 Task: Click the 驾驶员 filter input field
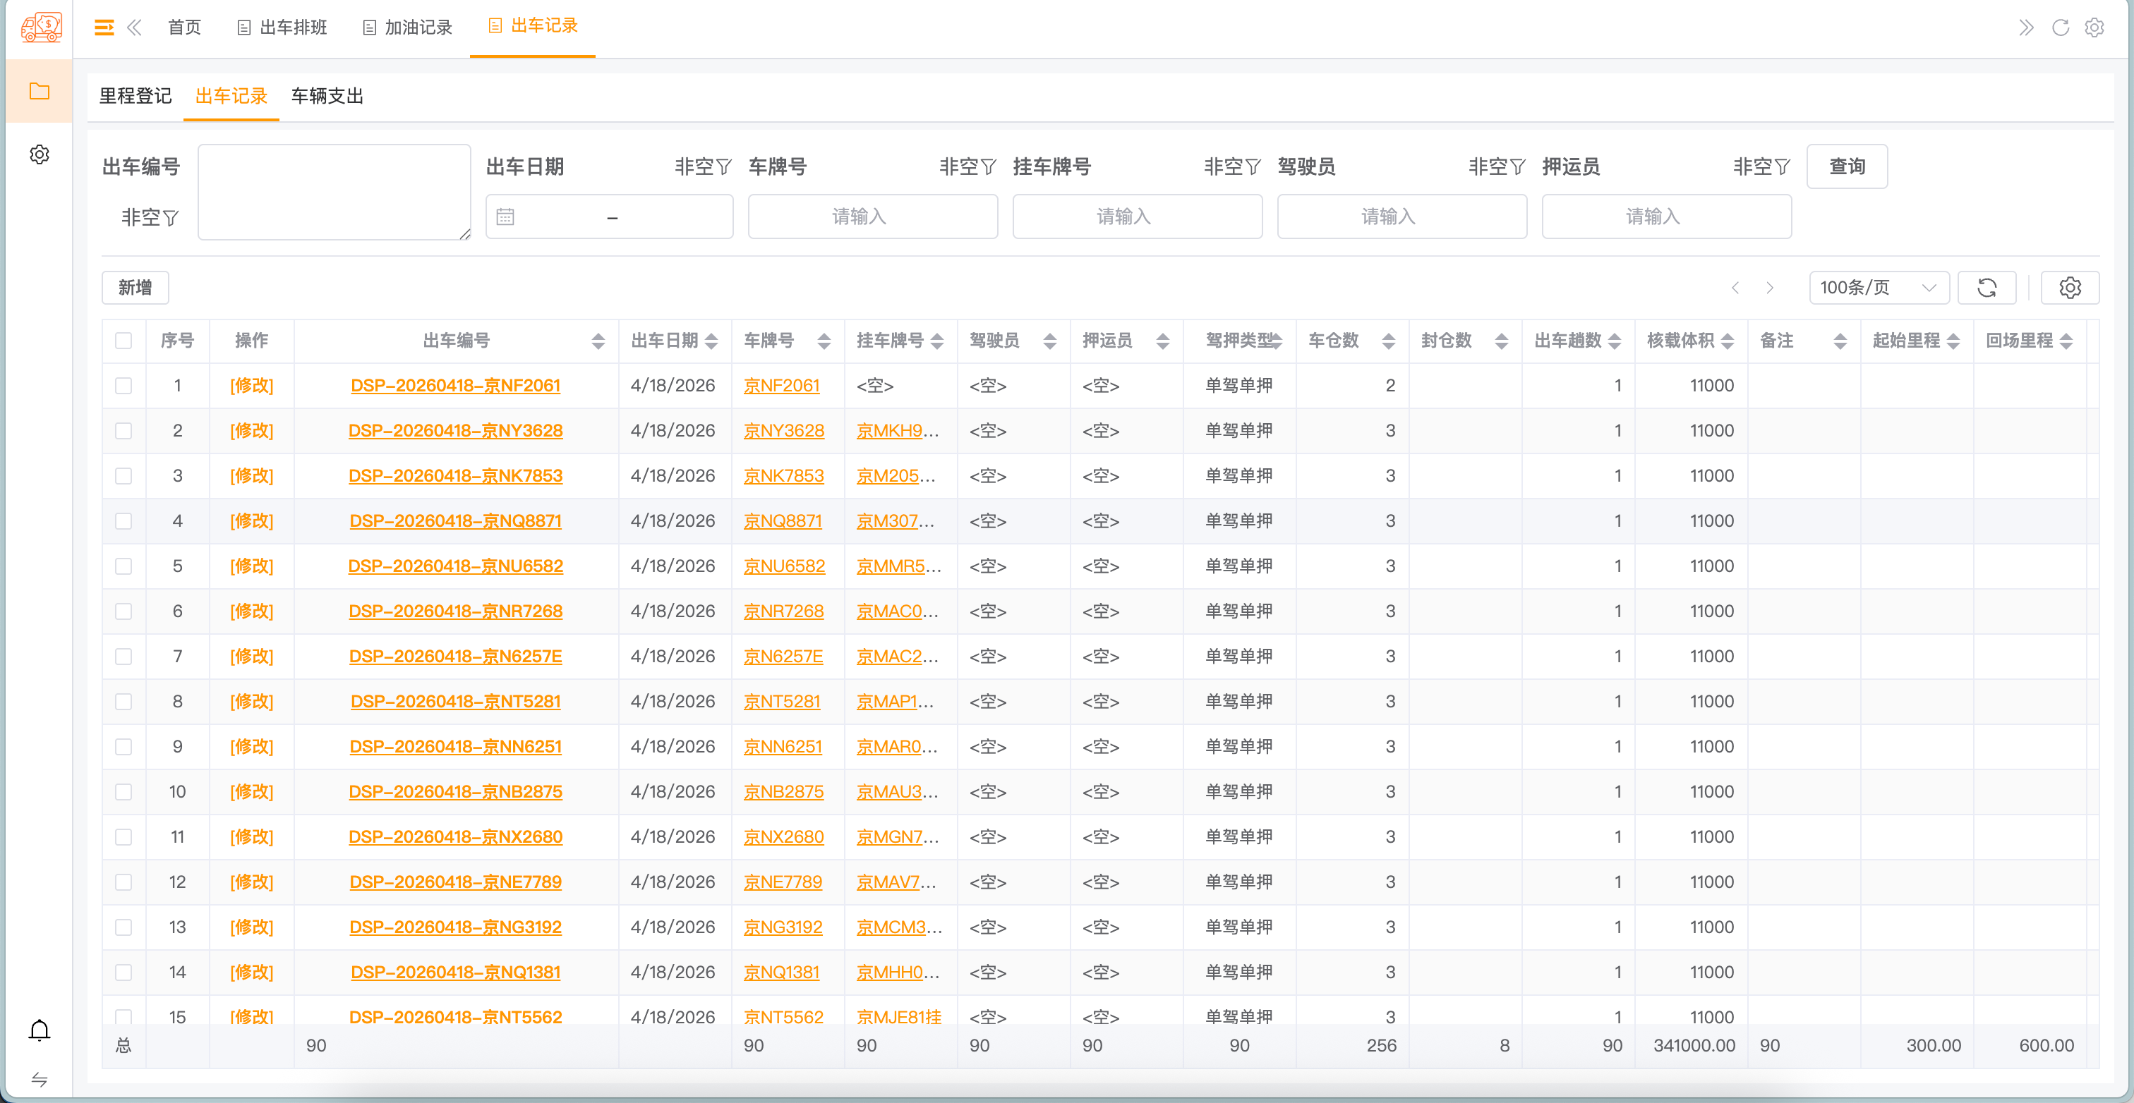[x=1401, y=217]
